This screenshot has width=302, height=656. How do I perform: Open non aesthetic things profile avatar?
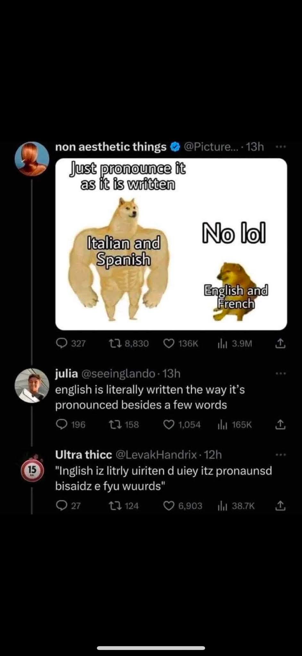pyautogui.click(x=32, y=159)
